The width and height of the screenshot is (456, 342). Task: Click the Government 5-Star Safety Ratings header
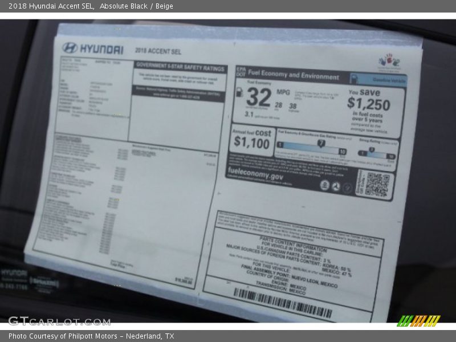180,67
